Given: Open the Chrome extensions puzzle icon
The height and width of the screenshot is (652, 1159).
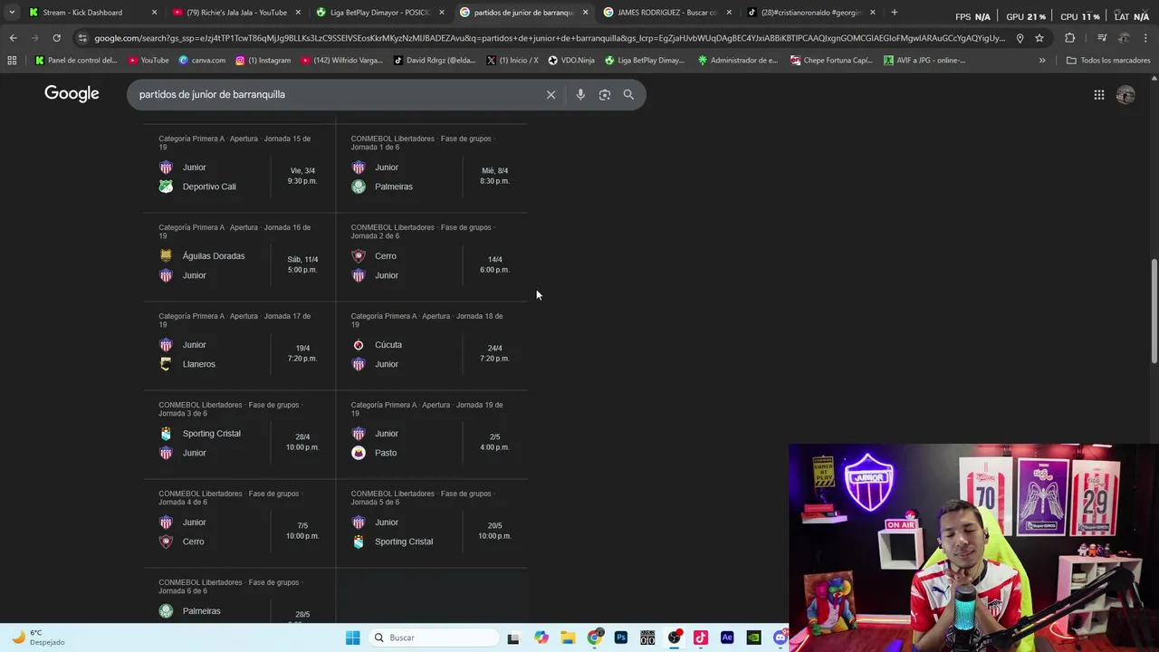Looking at the screenshot, I should pos(1069,38).
